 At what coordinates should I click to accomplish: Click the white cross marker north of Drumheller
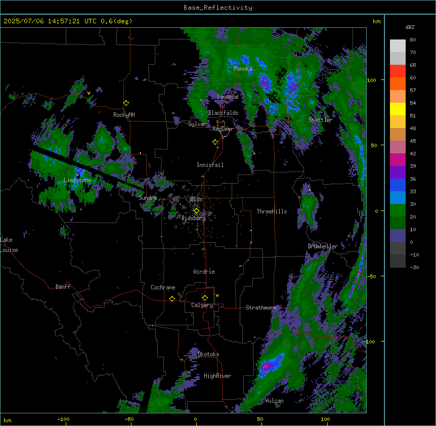click(310, 190)
